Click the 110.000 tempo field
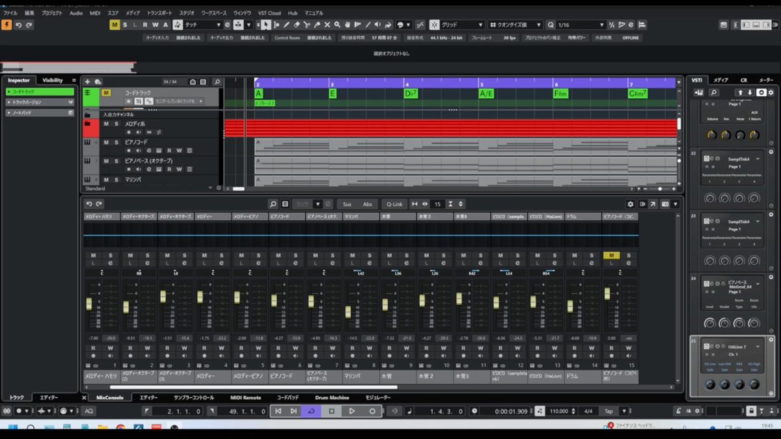781x439 pixels. tap(558, 411)
